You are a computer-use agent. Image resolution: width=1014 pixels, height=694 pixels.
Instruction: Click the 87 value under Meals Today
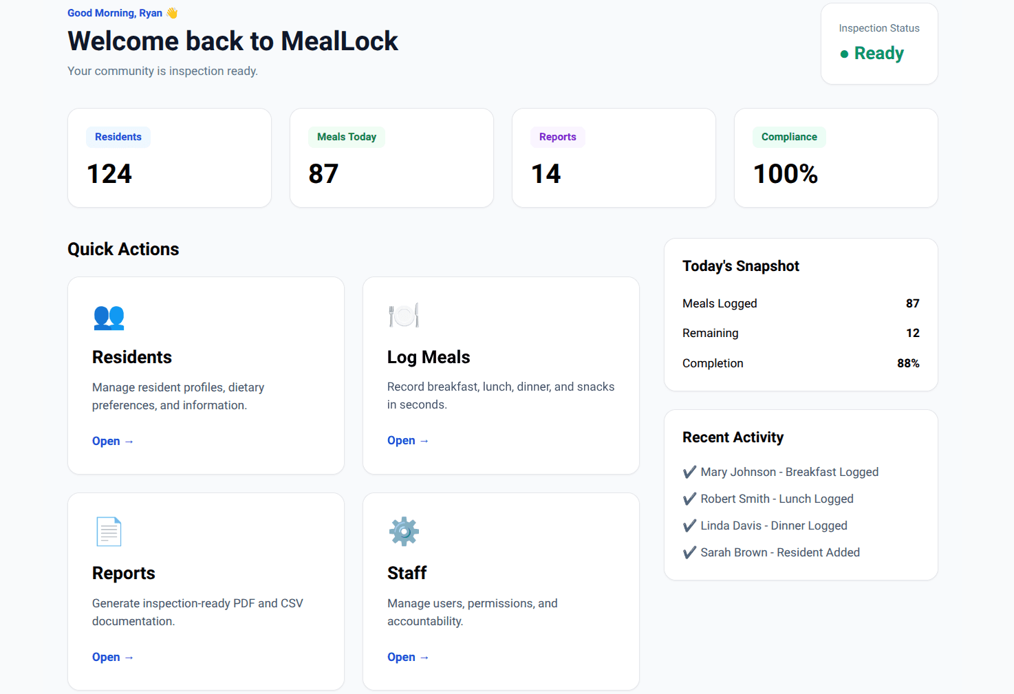pyautogui.click(x=323, y=174)
